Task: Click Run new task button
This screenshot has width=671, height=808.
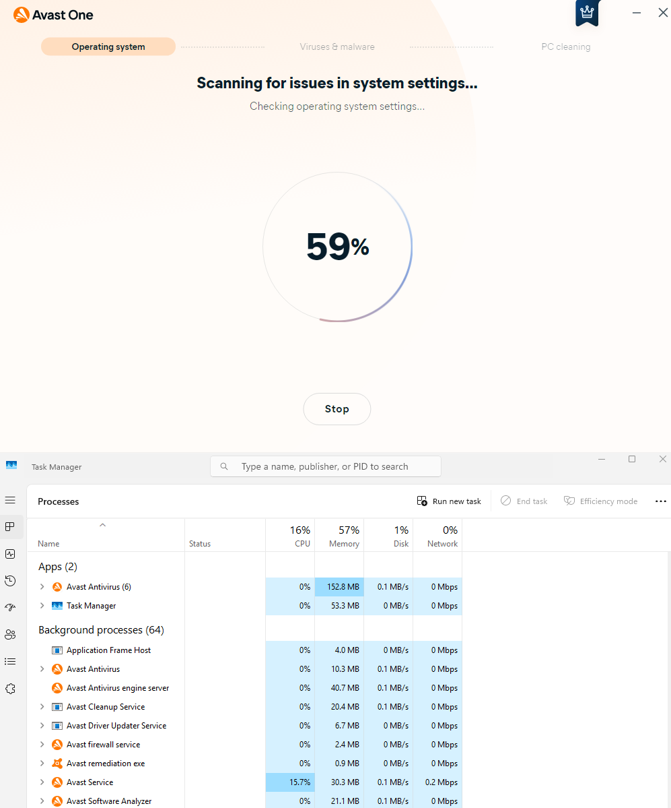Action: (x=449, y=501)
